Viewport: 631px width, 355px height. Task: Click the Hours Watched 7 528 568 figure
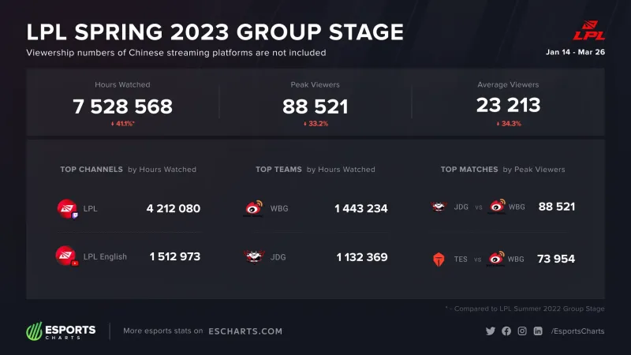tap(123, 106)
